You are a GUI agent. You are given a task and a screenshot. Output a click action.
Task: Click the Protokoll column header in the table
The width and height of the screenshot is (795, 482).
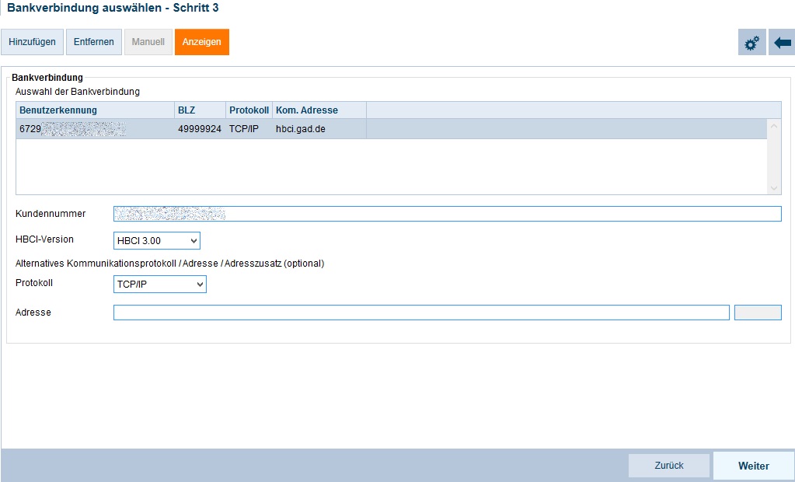click(249, 110)
